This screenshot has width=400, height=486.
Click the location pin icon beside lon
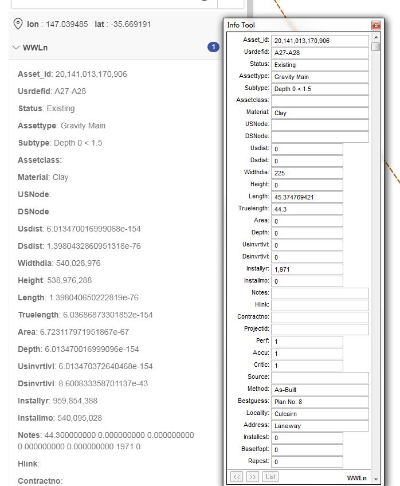[18, 24]
